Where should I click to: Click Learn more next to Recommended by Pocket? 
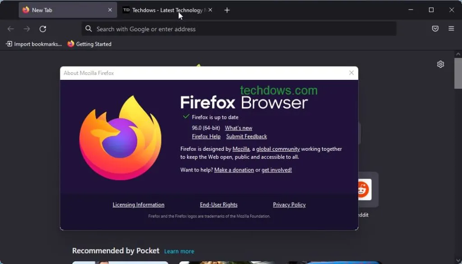[x=179, y=251]
